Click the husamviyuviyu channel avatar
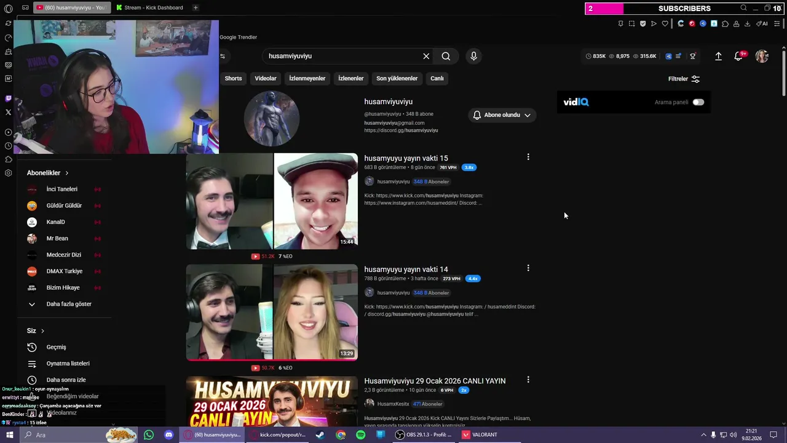Image resolution: width=787 pixels, height=443 pixels. click(272, 118)
